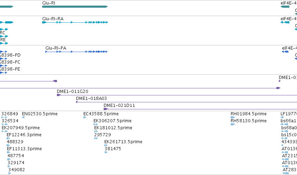Open EST EK306207.5prime
This screenshot has height=175, width=297.
(x=96, y=124)
